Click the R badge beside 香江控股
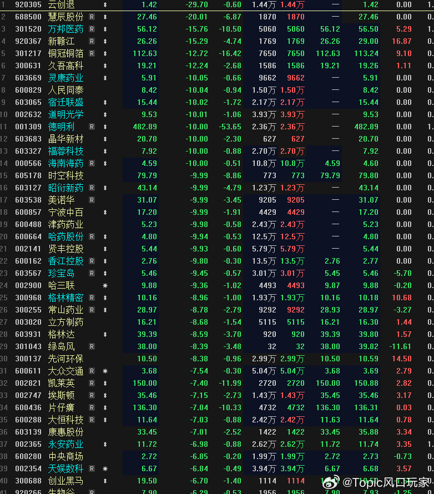Image resolution: width=434 pixels, height=494 pixels. (92, 261)
